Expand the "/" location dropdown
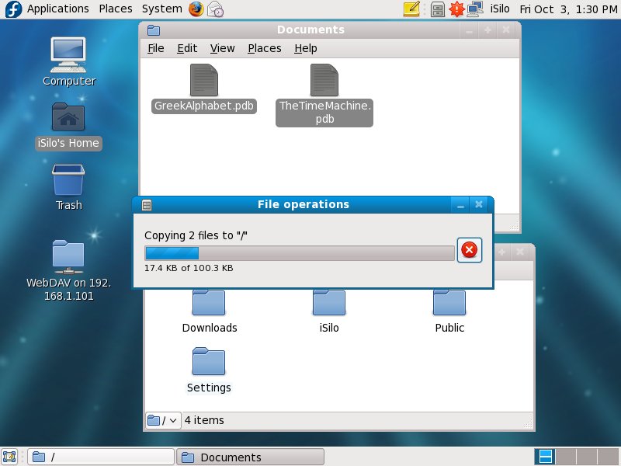This screenshot has width=621, height=466. [163, 420]
